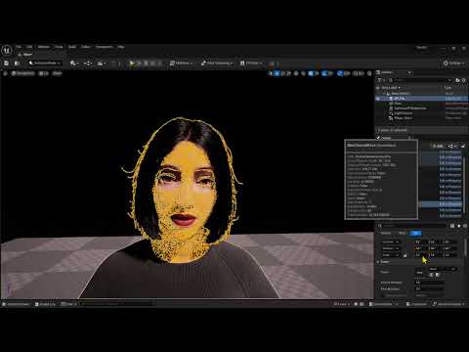Open the File menu
The image size is (469, 352).
pos(19,47)
